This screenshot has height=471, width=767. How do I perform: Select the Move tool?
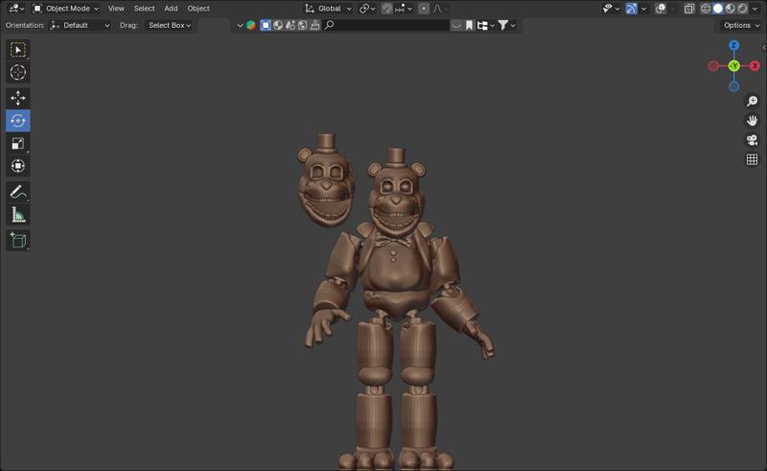click(18, 98)
